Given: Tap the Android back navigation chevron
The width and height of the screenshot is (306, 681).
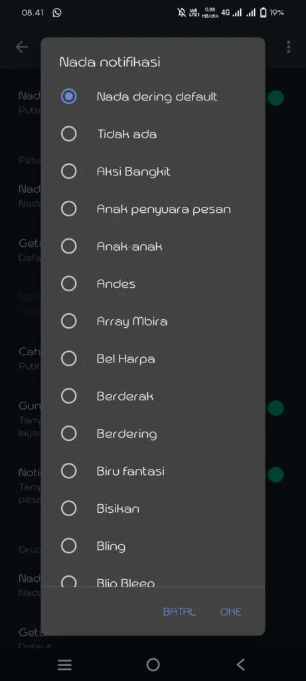Looking at the screenshot, I should point(241,664).
